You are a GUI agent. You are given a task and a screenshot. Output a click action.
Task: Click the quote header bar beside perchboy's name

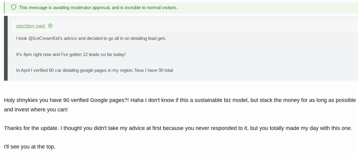pos(185,26)
